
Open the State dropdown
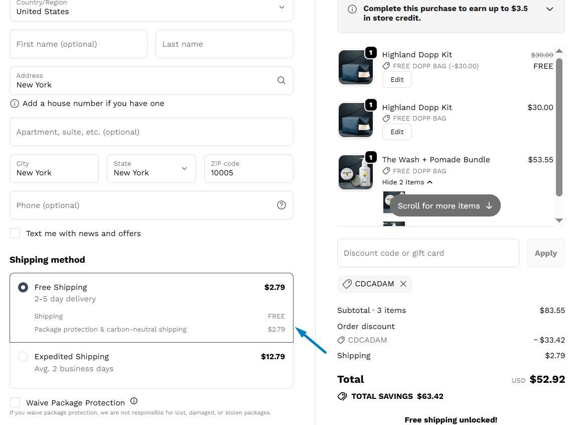(151, 168)
